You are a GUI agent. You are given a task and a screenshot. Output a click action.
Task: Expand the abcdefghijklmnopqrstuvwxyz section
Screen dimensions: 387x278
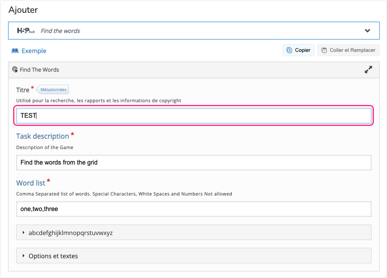pyautogui.click(x=193, y=233)
